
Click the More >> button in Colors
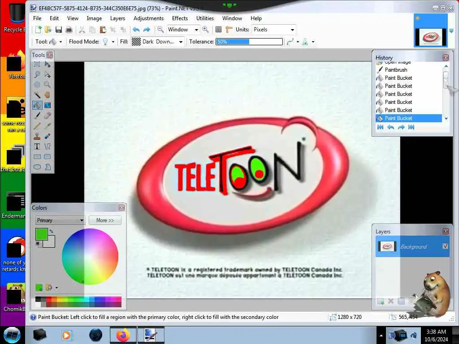point(105,220)
